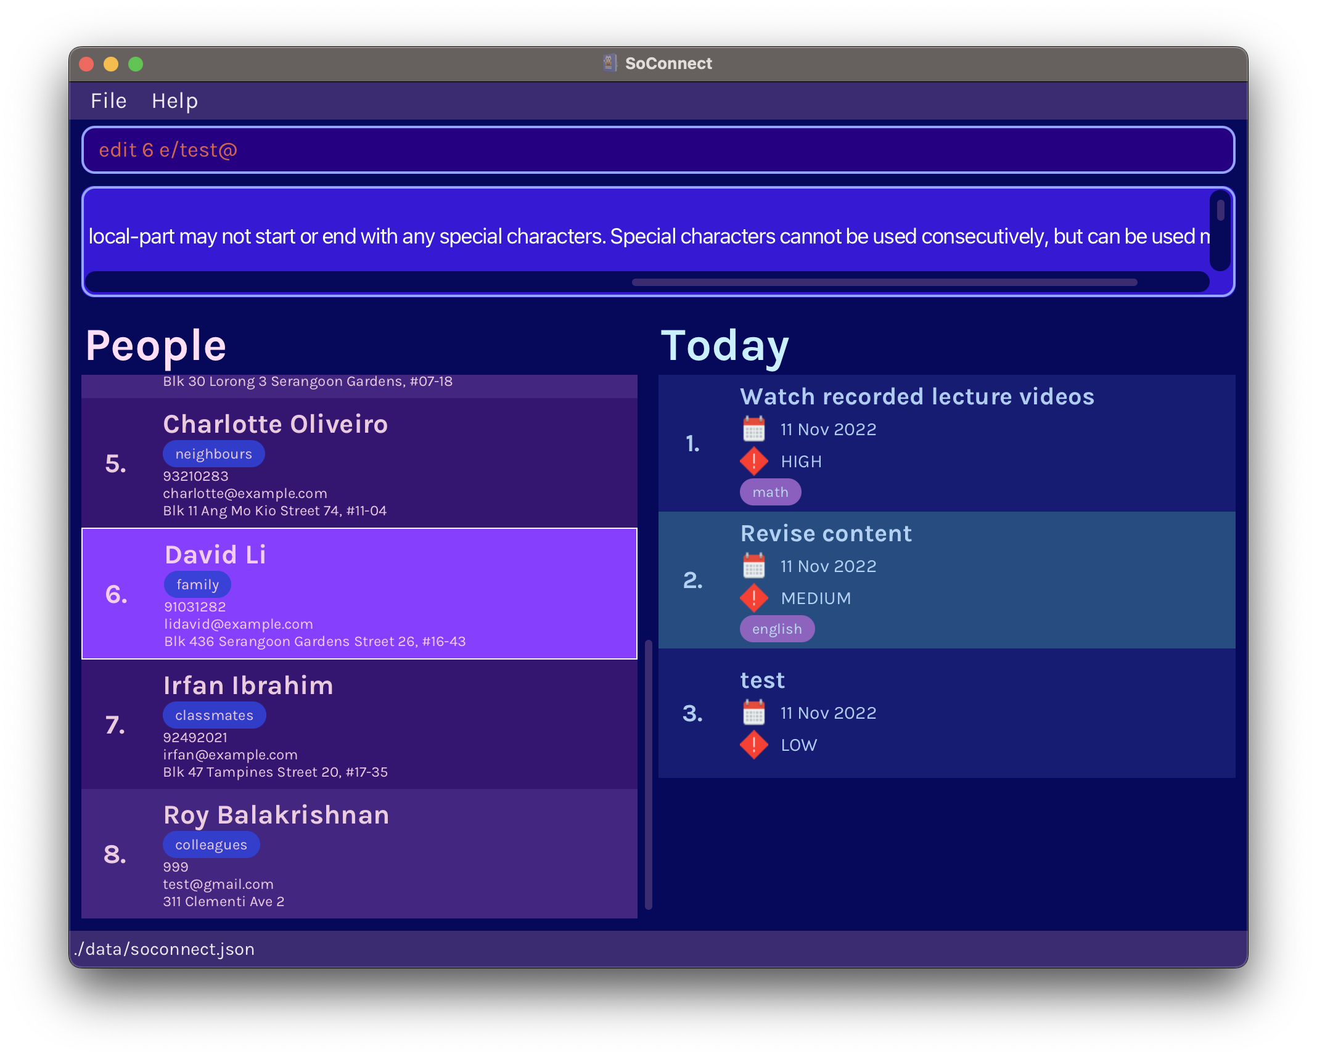
Task: Click the red LOW priority warning icon
Action: click(x=753, y=745)
